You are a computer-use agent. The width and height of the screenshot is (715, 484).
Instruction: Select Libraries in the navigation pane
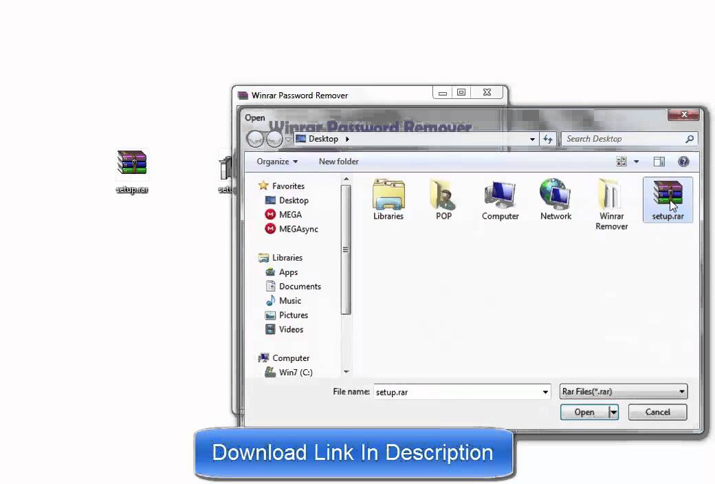click(280, 258)
